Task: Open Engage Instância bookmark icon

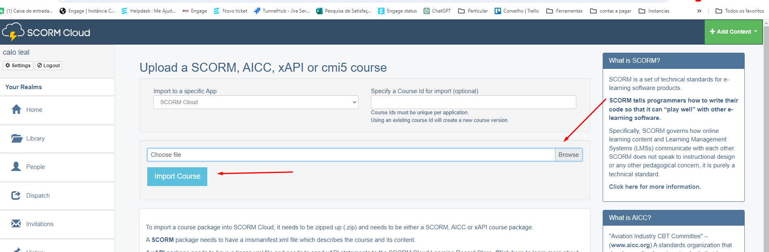Action: click(63, 11)
